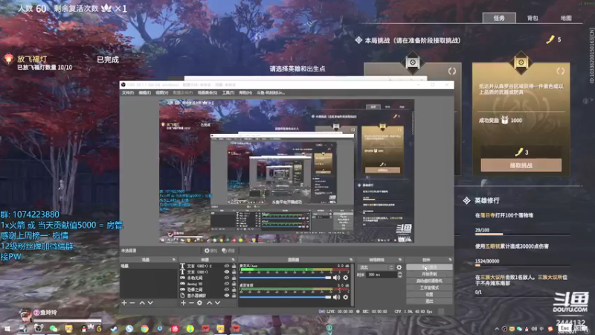
Task: Open the desktop audio settings gear
Action: click(x=345, y=297)
